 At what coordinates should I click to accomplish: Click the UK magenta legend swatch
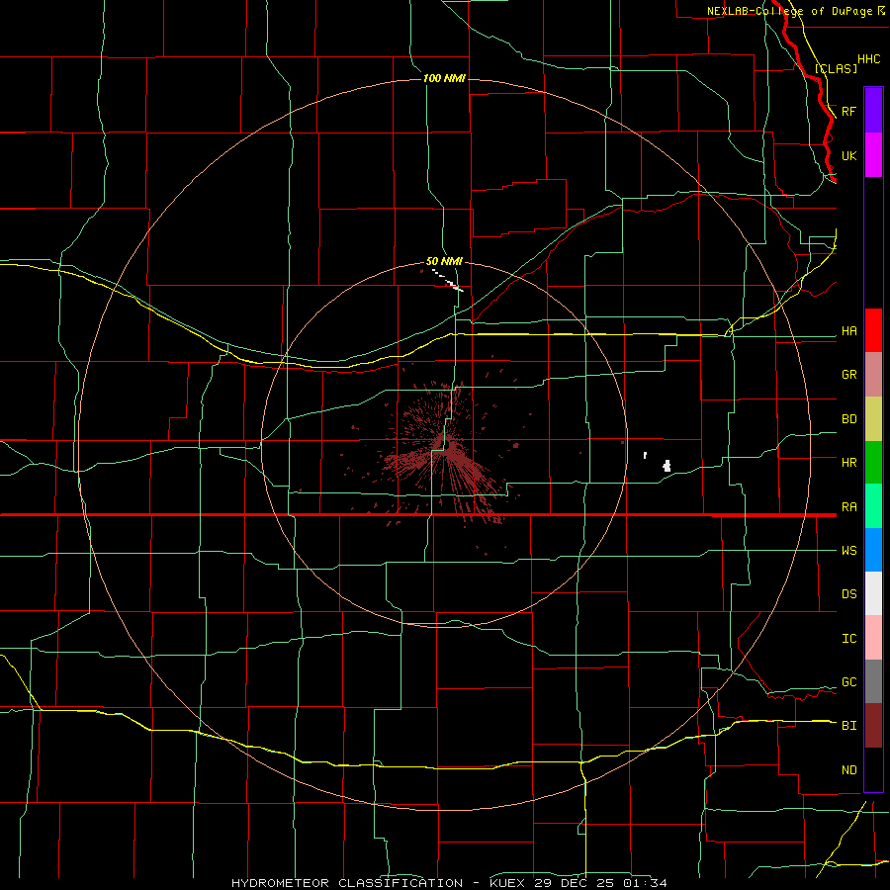[873, 155]
